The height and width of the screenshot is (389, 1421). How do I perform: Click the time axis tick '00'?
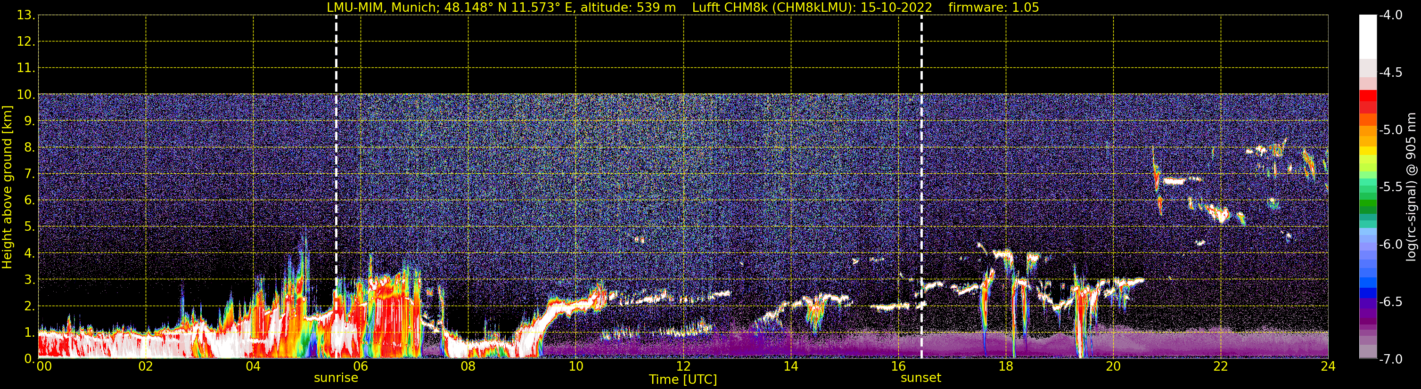[x=44, y=366]
